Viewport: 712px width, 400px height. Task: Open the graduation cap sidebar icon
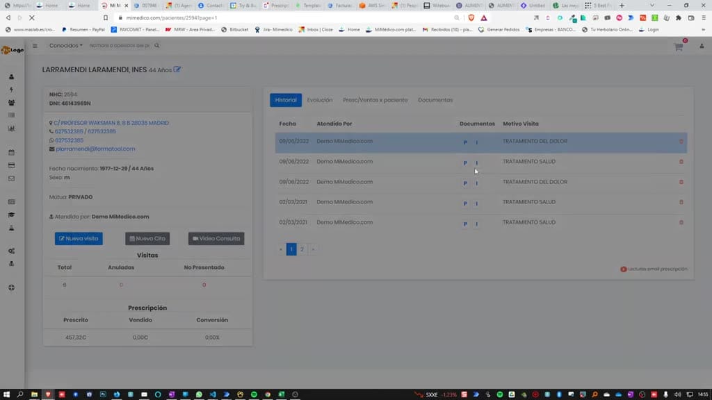pos(11,215)
